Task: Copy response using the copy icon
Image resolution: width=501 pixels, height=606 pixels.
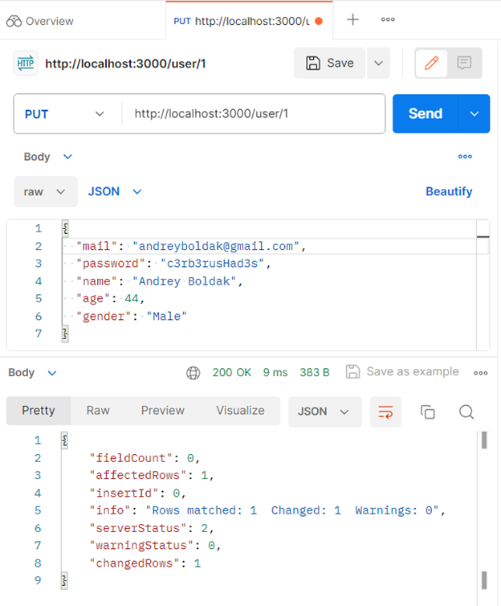Action: click(428, 412)
